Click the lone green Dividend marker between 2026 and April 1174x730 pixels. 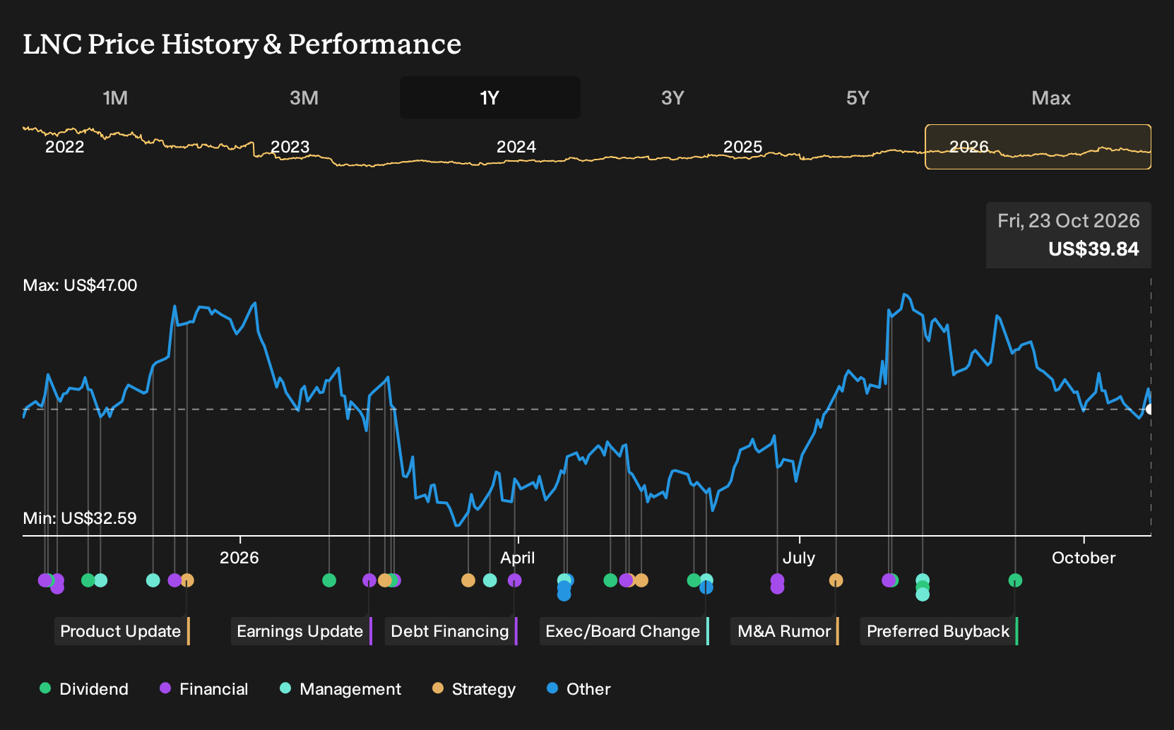(x=329, y=580)
